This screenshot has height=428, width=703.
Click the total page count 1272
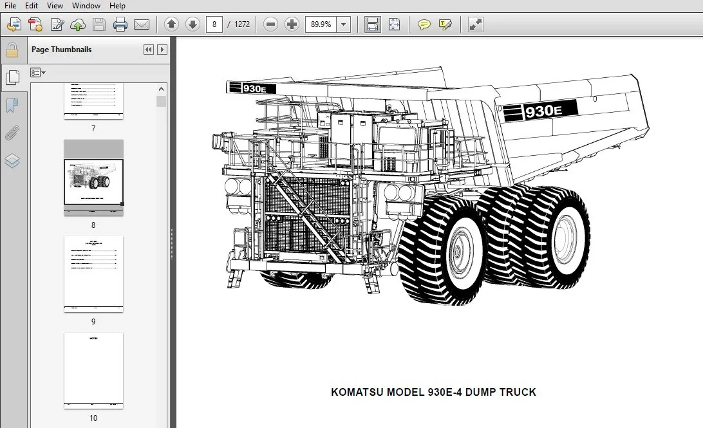(x=242, y=24)
